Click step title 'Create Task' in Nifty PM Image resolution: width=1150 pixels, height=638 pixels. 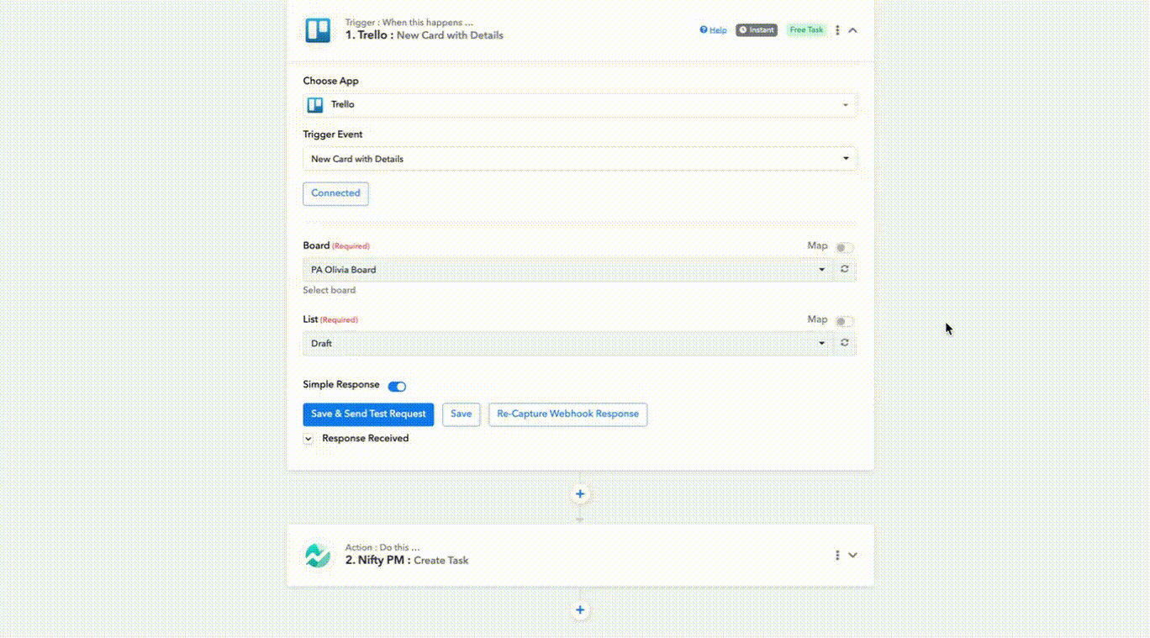[441, 561]
